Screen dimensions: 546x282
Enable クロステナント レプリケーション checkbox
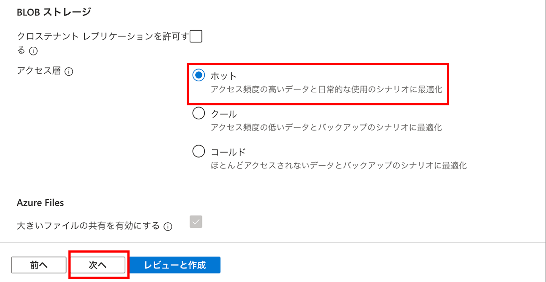click(x=196, y=36)
